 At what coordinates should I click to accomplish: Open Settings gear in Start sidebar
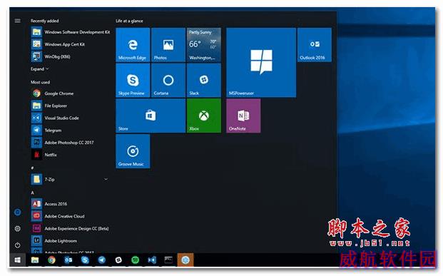[18, 228]
